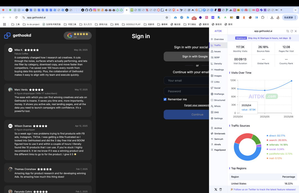Click the X (Twitter) icon in AITDK footer
Screen dimensions: 299x193
(x=216, y=190)
